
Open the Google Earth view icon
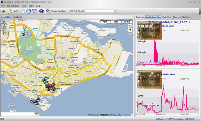click(x=42, y=11)
